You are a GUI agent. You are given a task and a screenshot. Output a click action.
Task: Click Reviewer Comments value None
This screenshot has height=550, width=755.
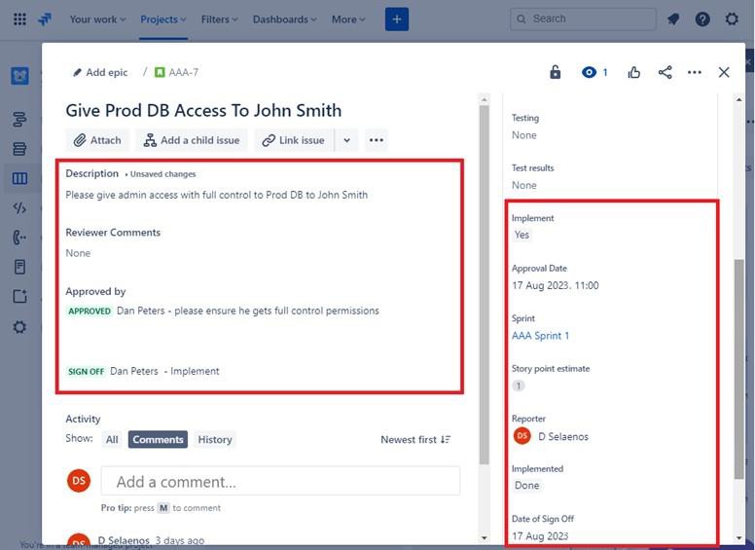coord(78,253)
